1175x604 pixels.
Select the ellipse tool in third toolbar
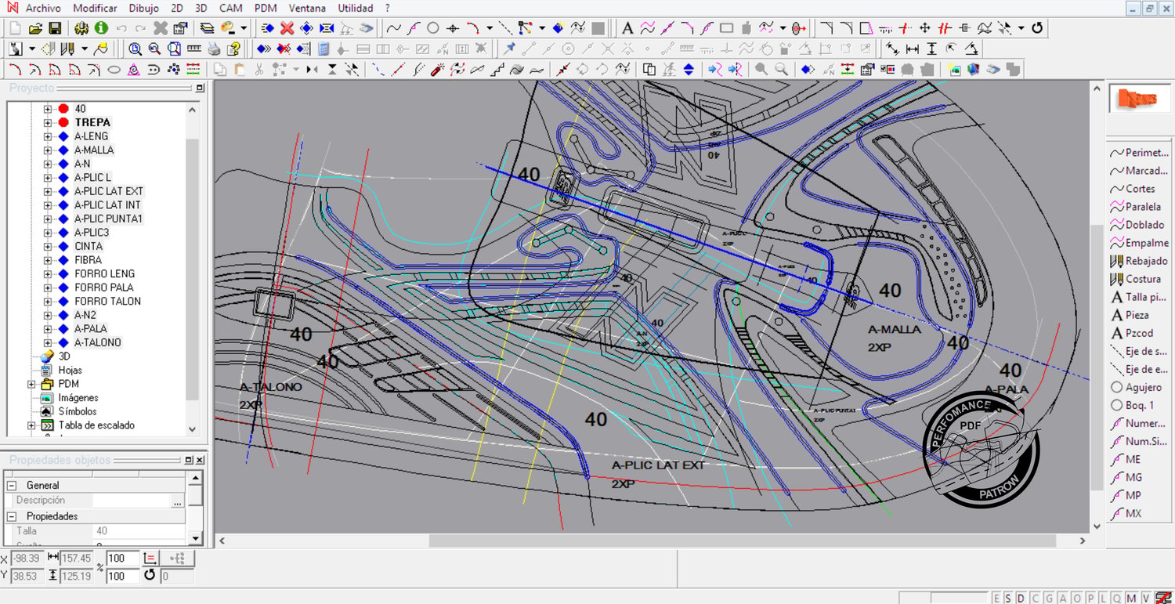pos(114,70)
